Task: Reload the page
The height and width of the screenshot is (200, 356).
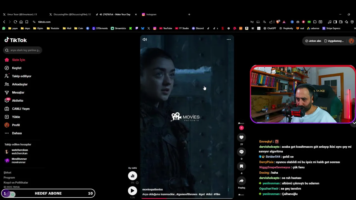Action: (15, 22)
